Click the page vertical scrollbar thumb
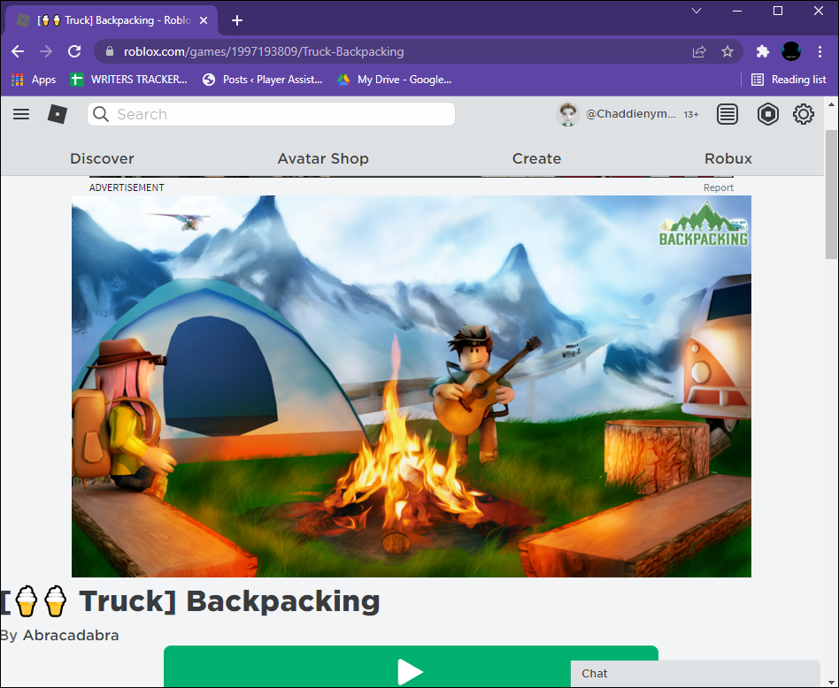 831,194
